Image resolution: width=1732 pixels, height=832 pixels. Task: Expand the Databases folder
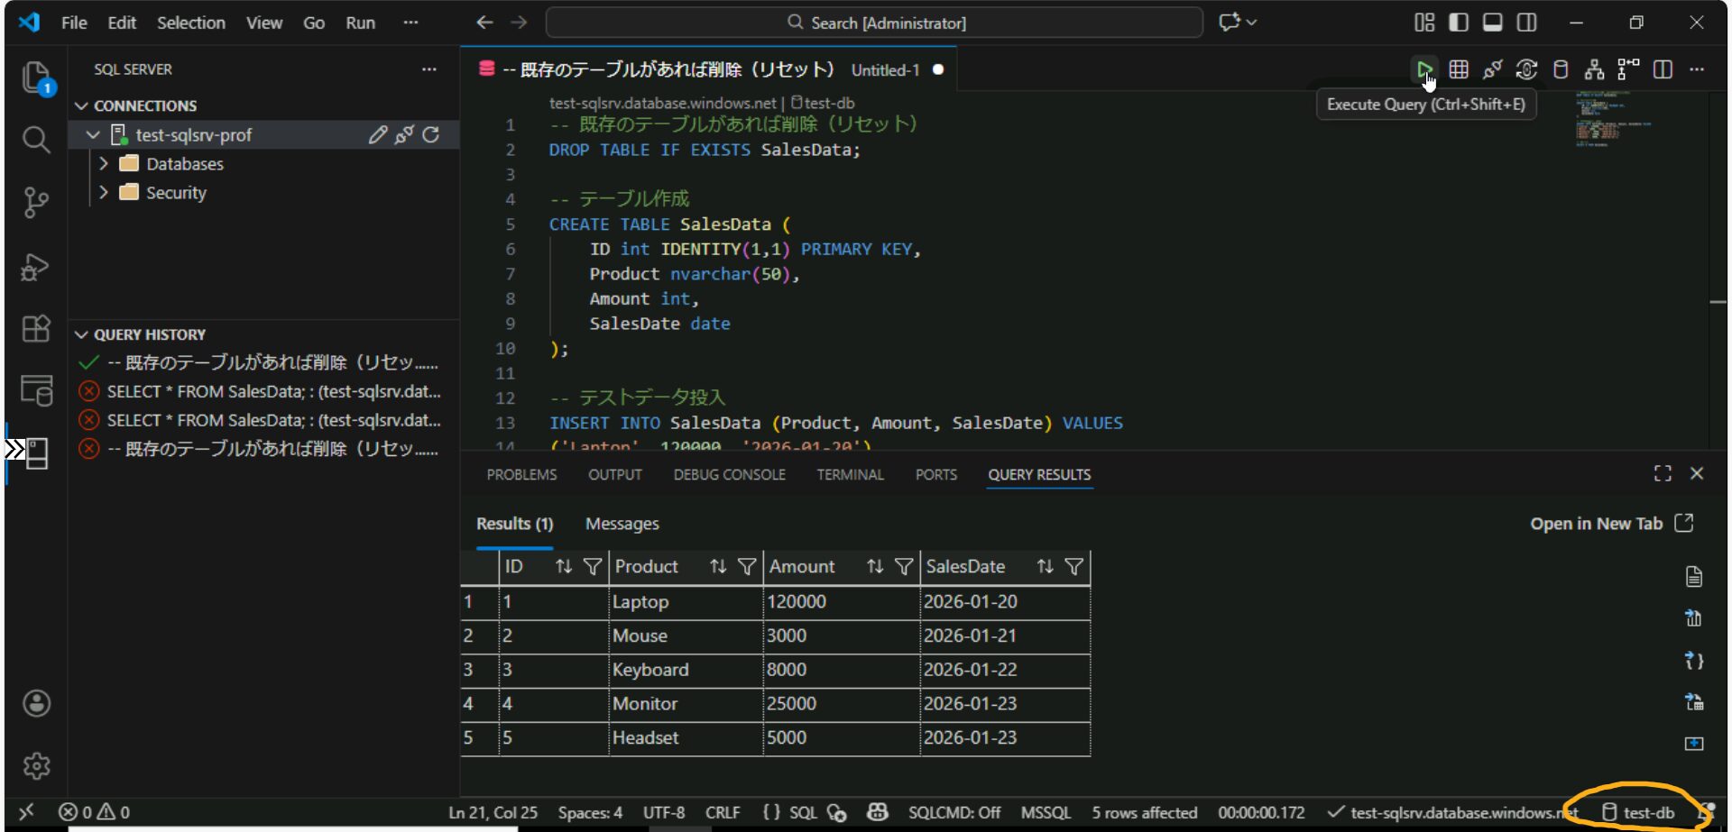[104, 163]
